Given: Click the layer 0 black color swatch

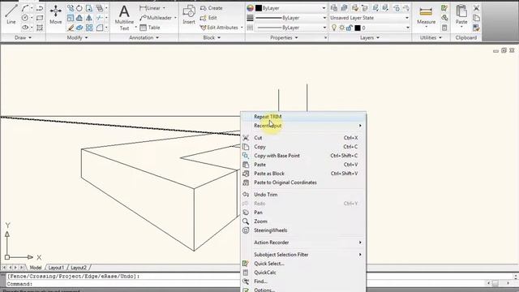Looking at the screenshot, I should [358, 28].
